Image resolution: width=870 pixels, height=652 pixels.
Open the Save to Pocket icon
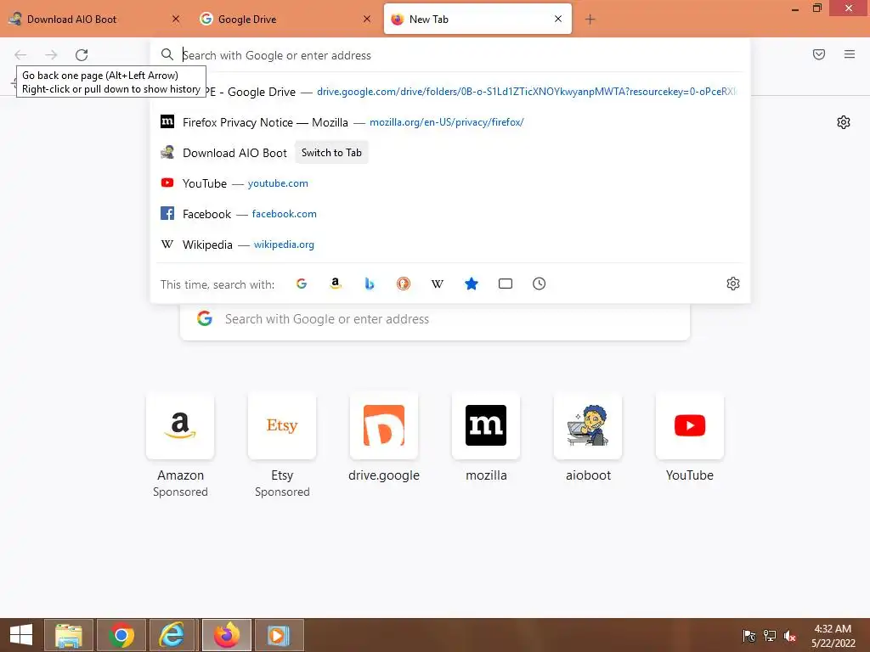pos(819,54)
